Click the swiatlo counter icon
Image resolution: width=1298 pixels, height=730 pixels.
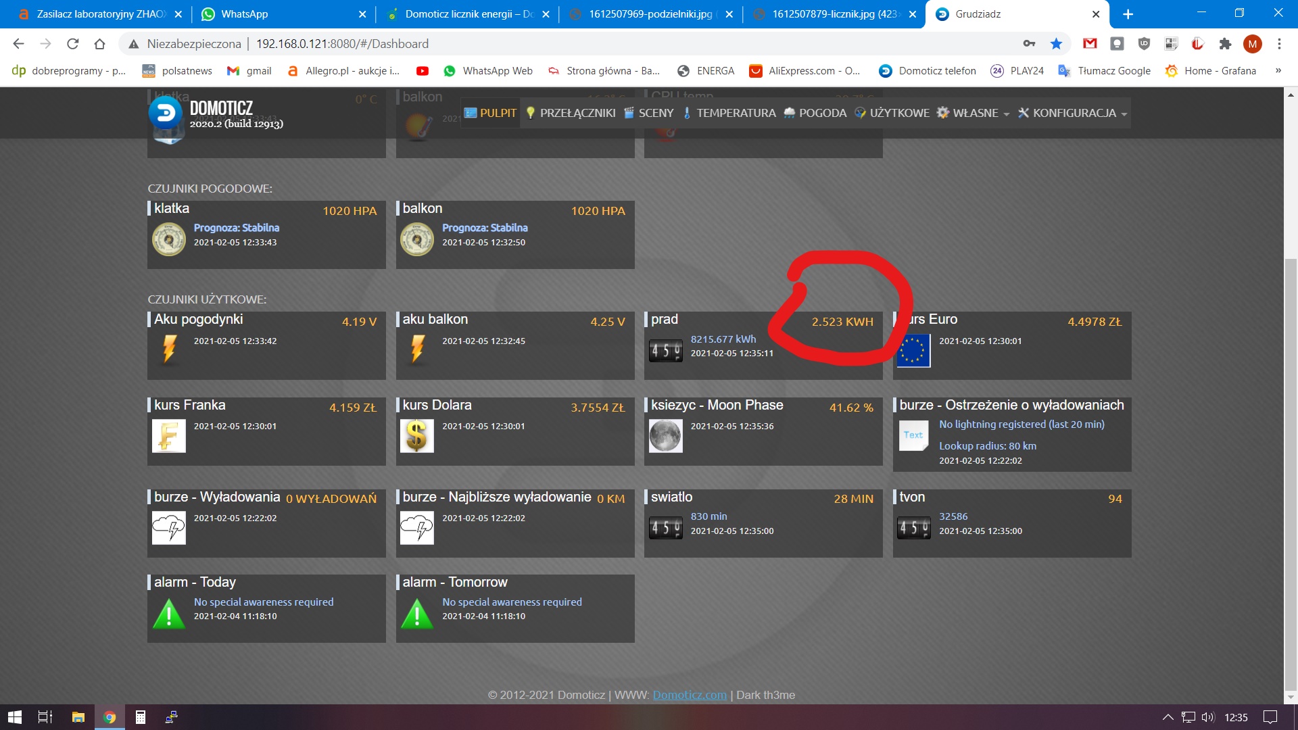[x=665, y=528]
